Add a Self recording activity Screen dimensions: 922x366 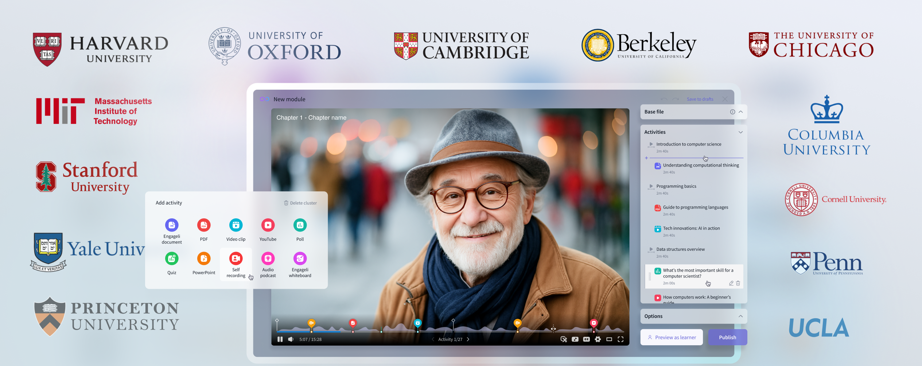[x=236, y=265]
